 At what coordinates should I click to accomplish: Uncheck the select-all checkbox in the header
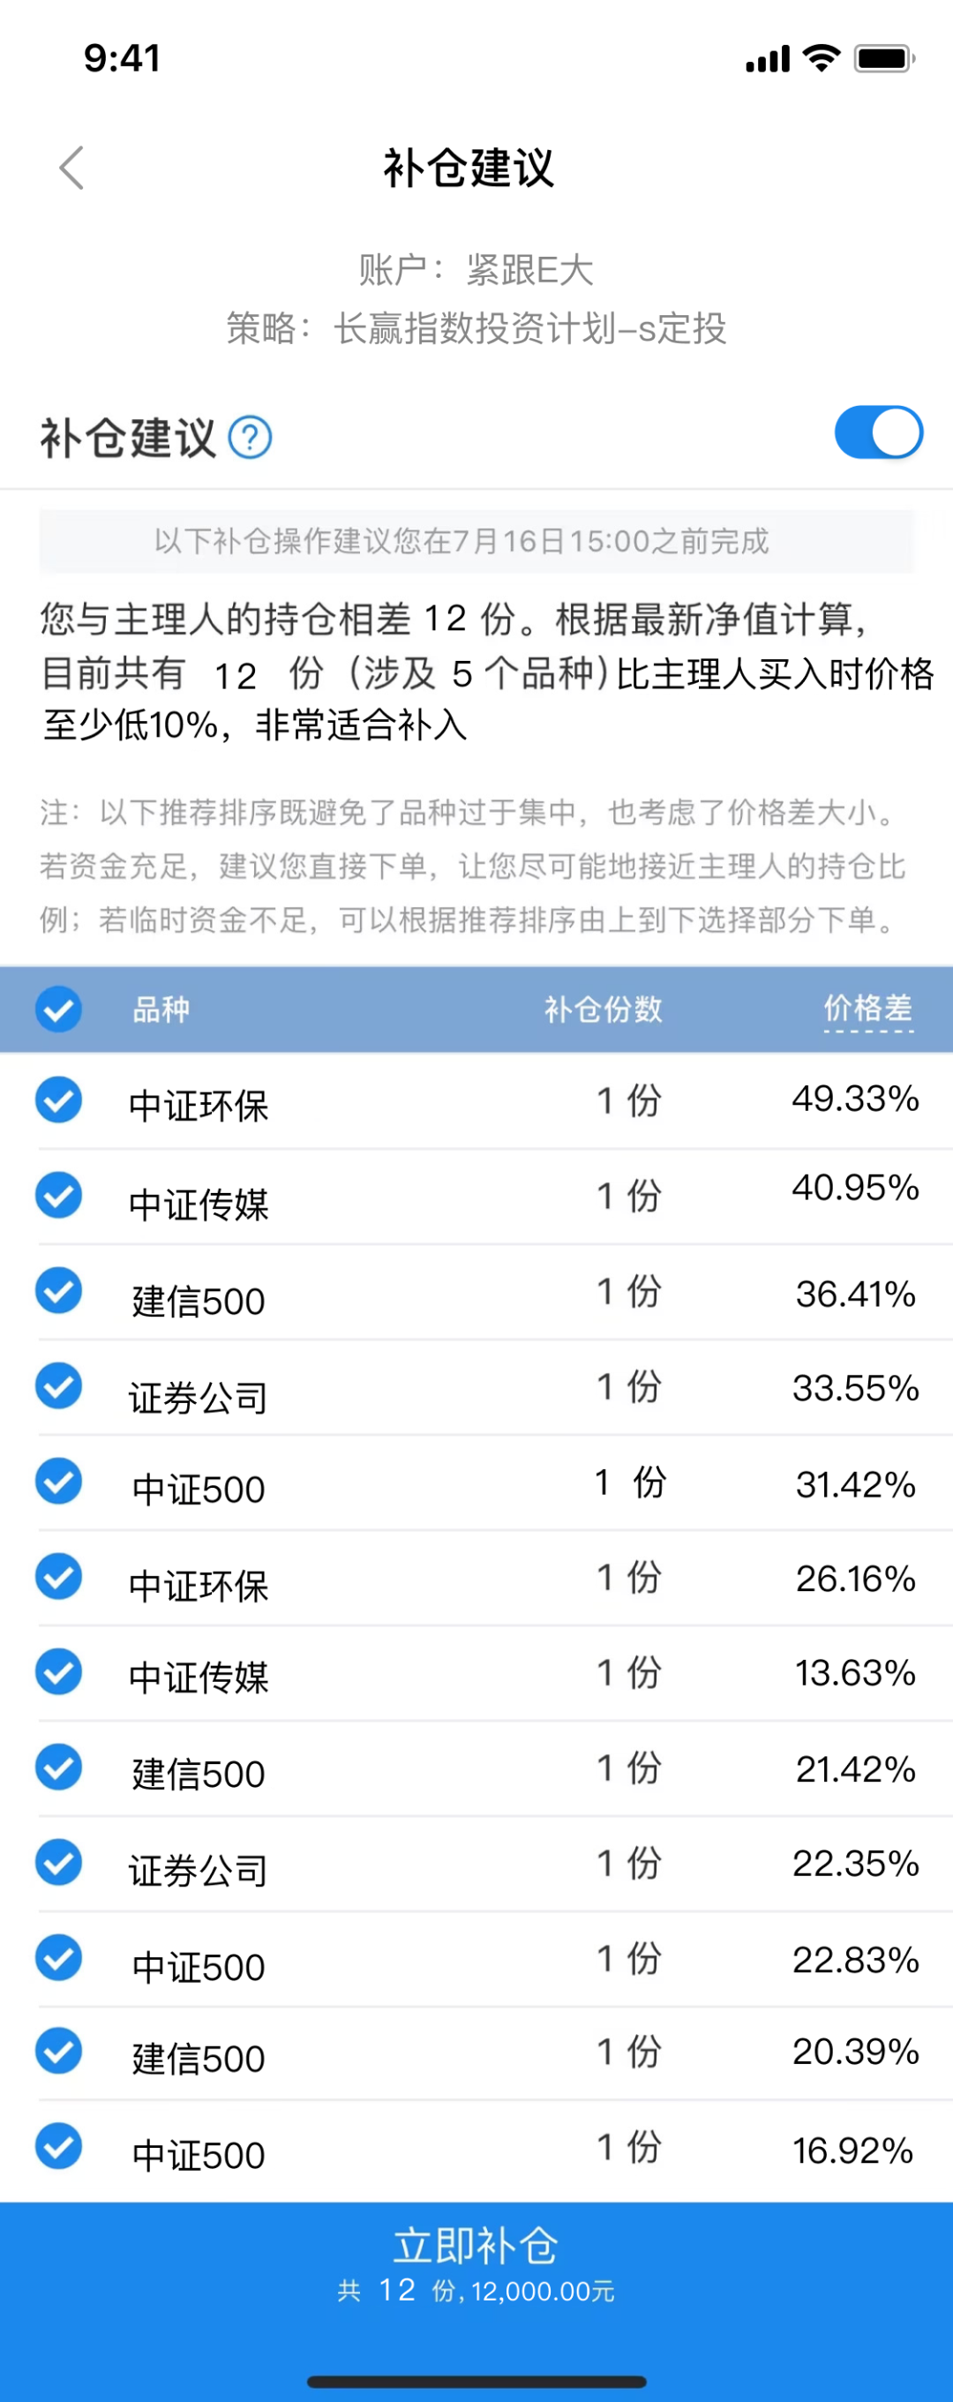point(59,1009)
